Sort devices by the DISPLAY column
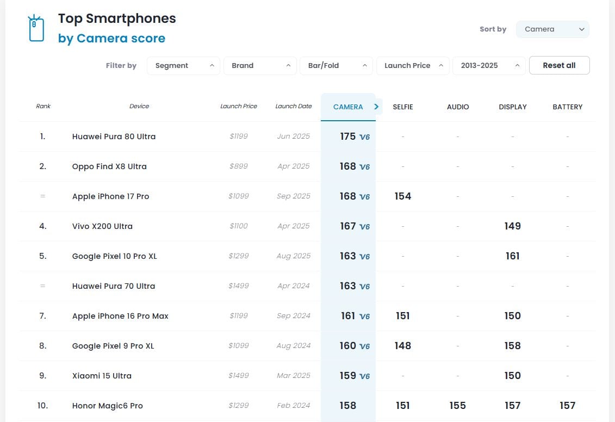The width and height of the screenshot is (615, 422). [x=512, y=107]
